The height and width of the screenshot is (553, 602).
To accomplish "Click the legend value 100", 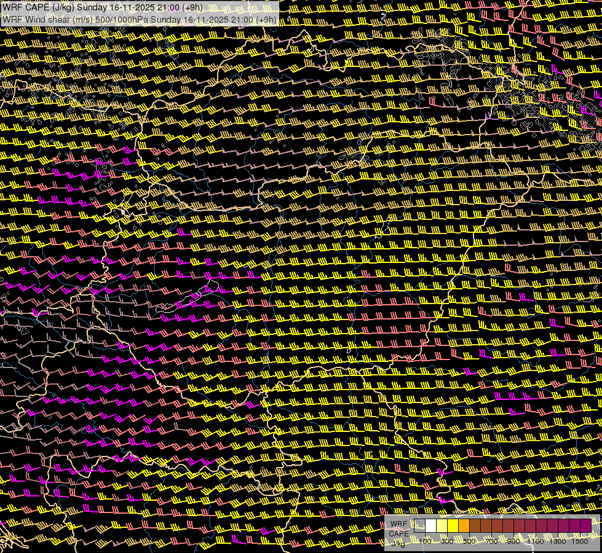I will tap(425, 541).
